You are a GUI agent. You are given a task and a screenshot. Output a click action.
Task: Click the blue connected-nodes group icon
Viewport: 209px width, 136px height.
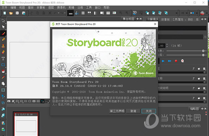coord(166,13)
